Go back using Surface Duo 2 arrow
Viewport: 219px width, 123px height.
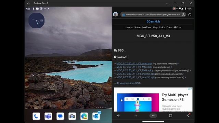(28, 3)
